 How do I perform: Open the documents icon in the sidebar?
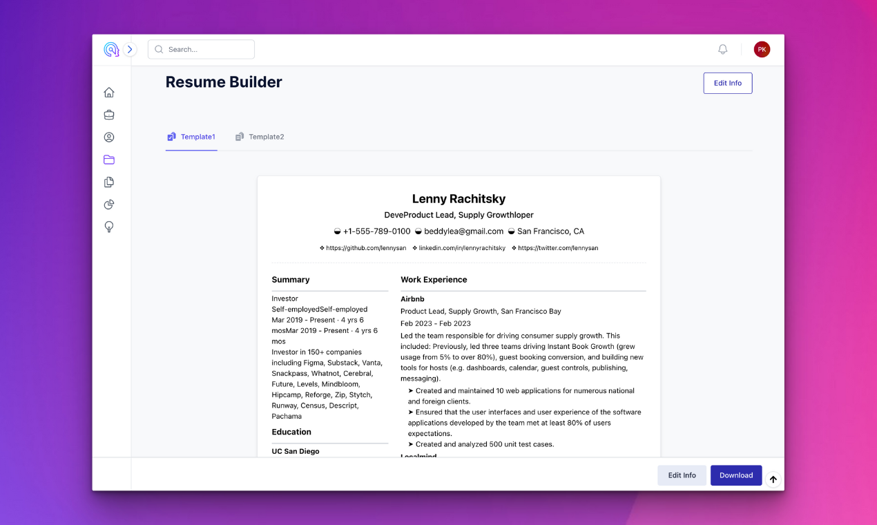109,182
